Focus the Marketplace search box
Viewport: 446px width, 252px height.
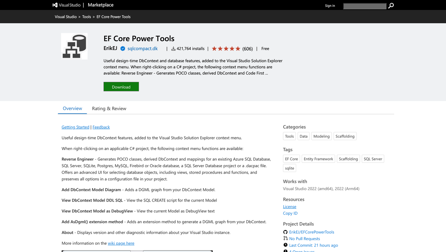click(x=365, y=6)
